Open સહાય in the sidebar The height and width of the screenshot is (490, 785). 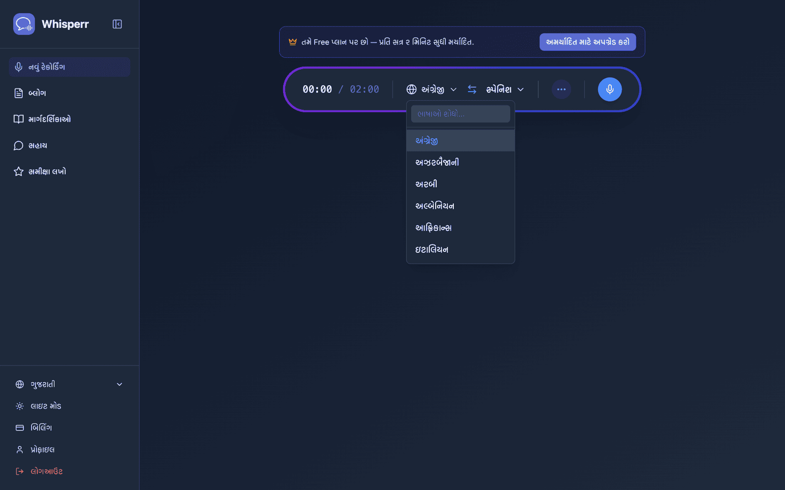[x=69, y=146]
